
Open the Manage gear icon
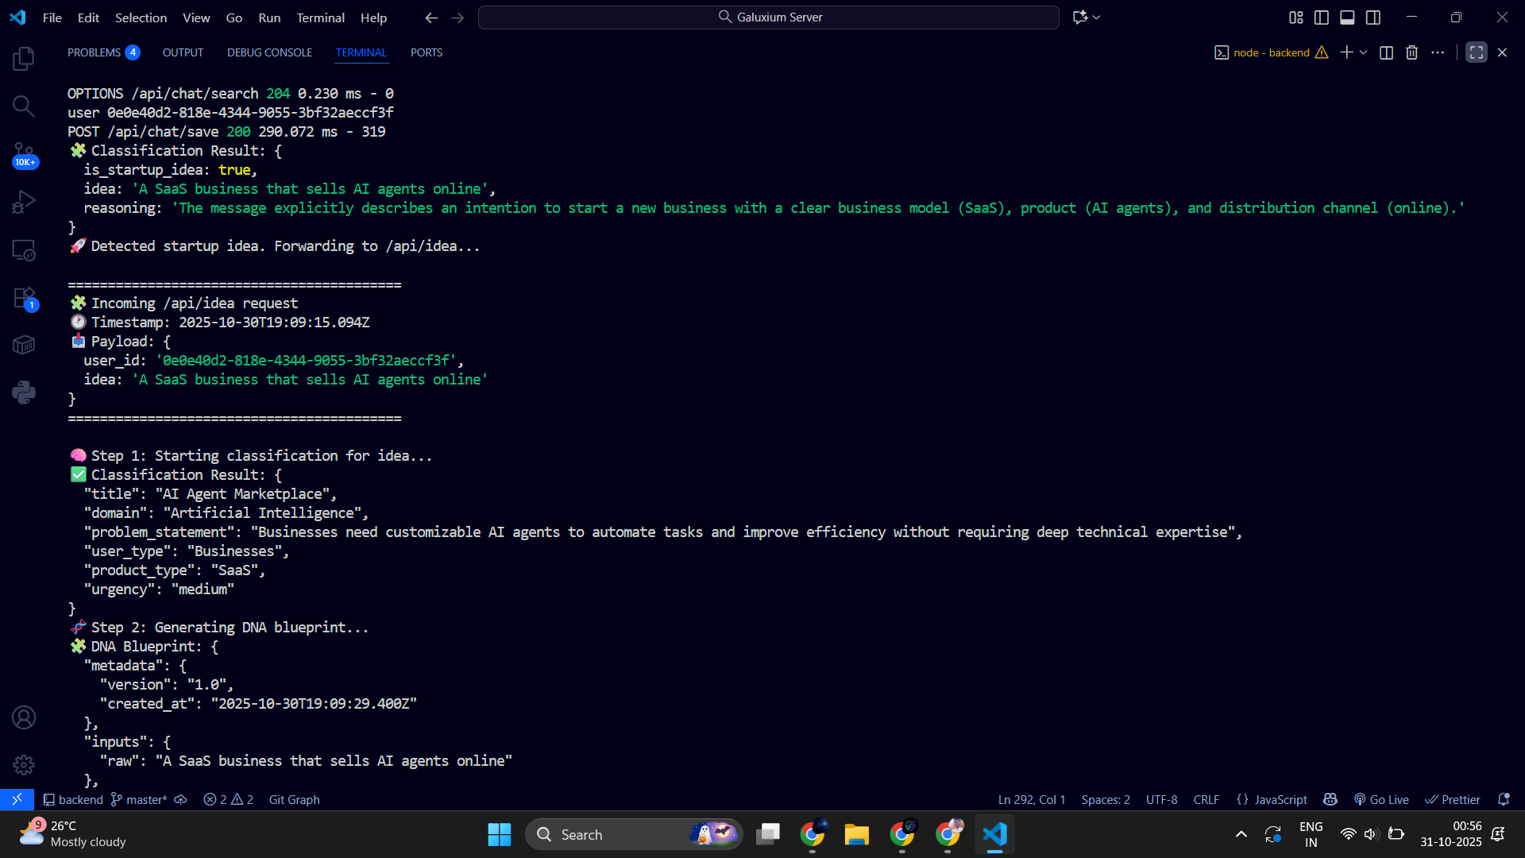[24, 765]
